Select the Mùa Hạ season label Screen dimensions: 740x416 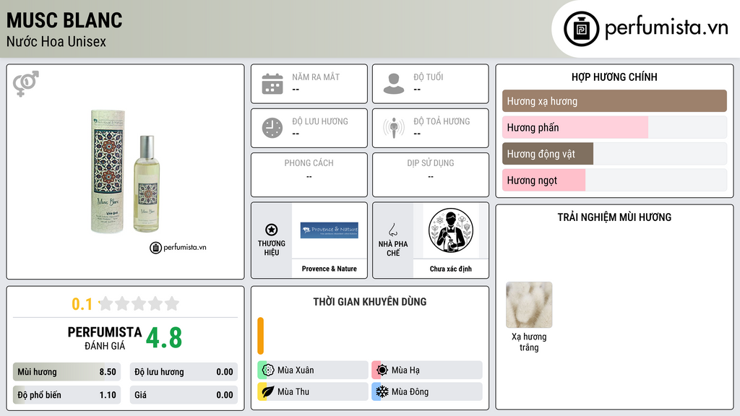405,370
